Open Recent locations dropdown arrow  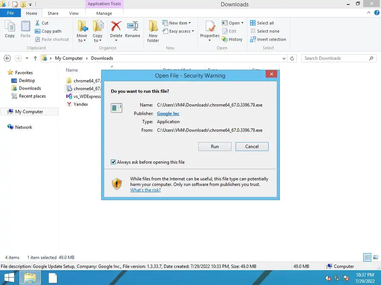27,58
